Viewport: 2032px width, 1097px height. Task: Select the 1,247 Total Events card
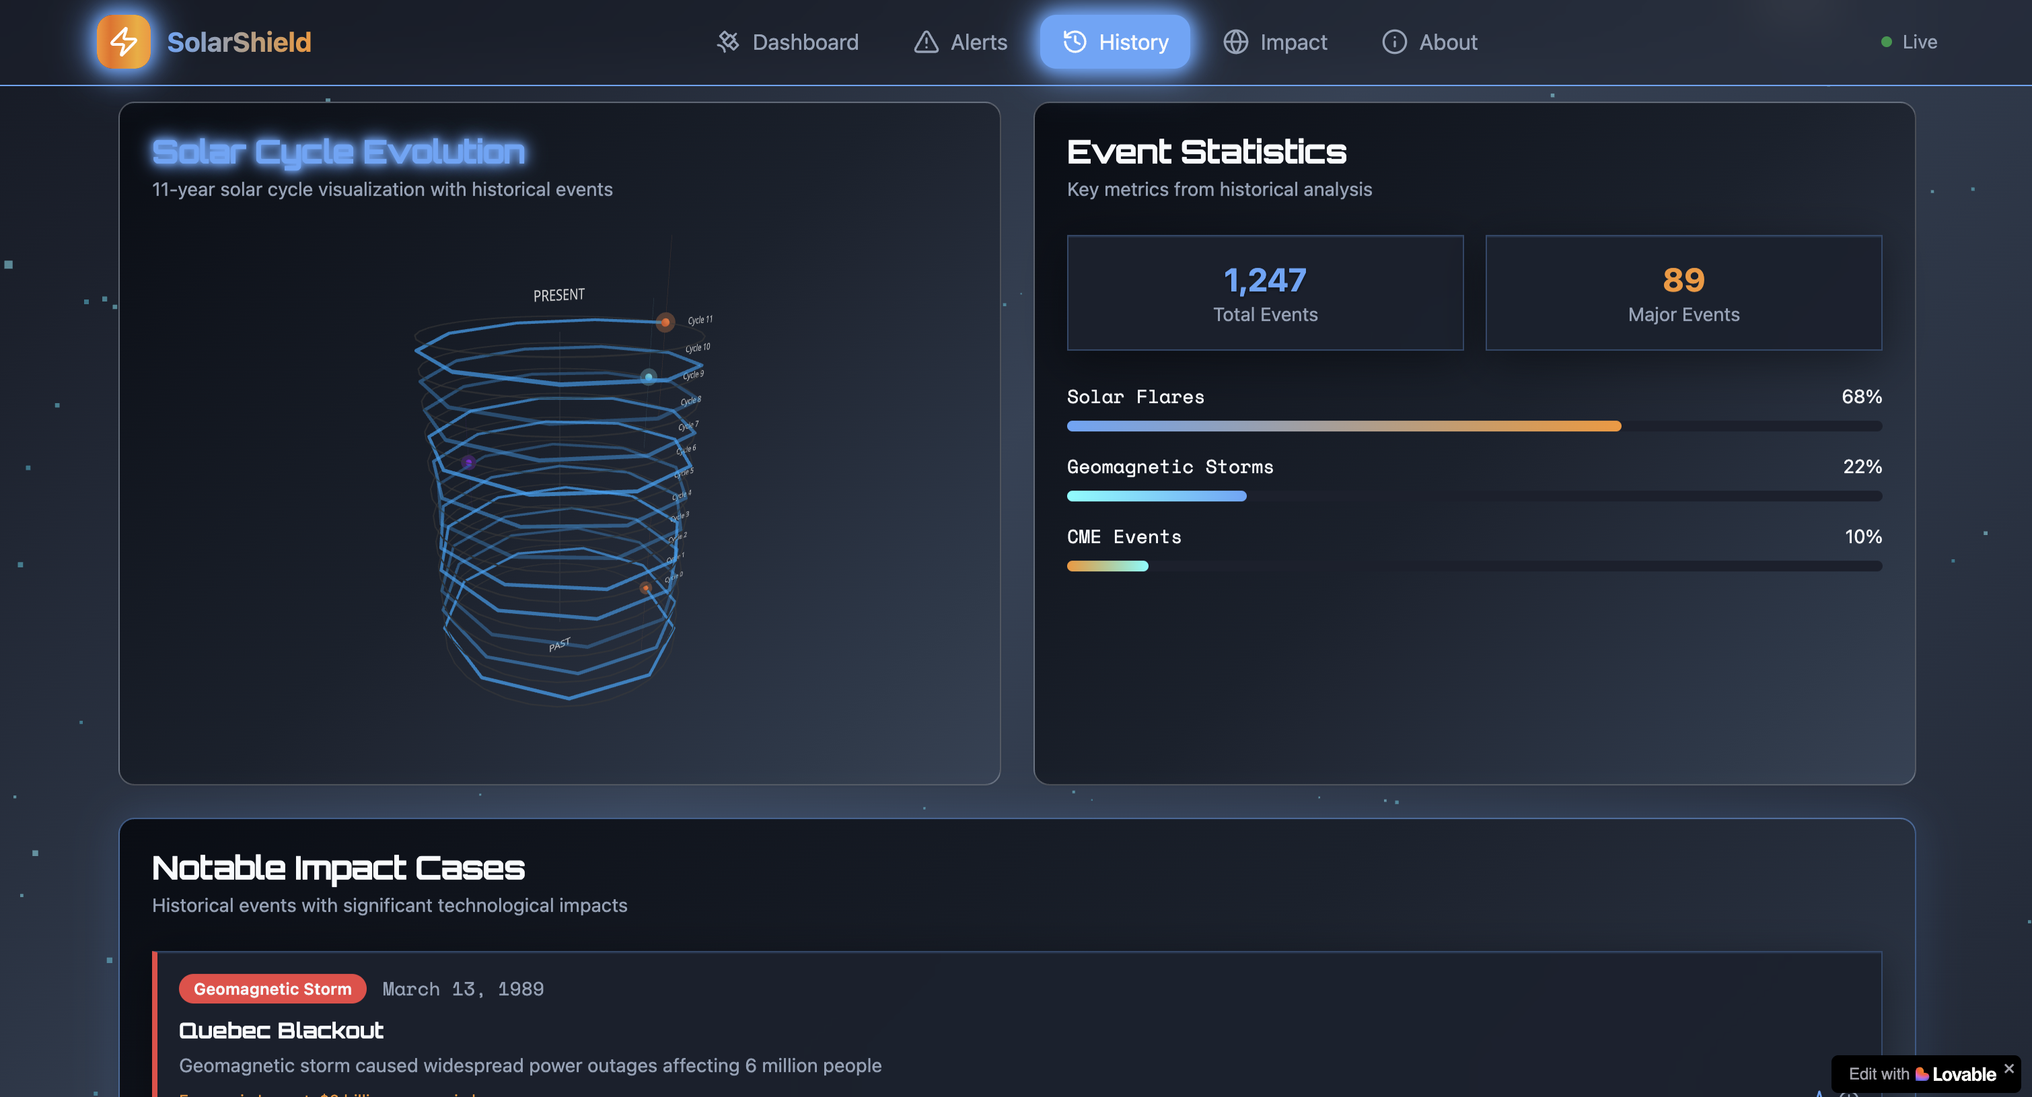click(x=1264, y=293)
